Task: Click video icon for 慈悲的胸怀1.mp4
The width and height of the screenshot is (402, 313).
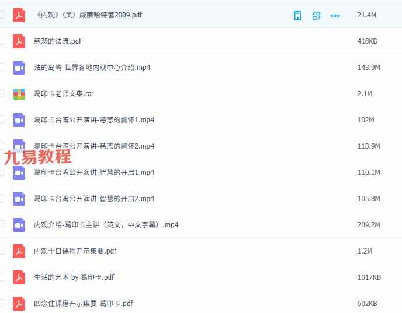Action: pyautogui.click(x=19, y=120)
